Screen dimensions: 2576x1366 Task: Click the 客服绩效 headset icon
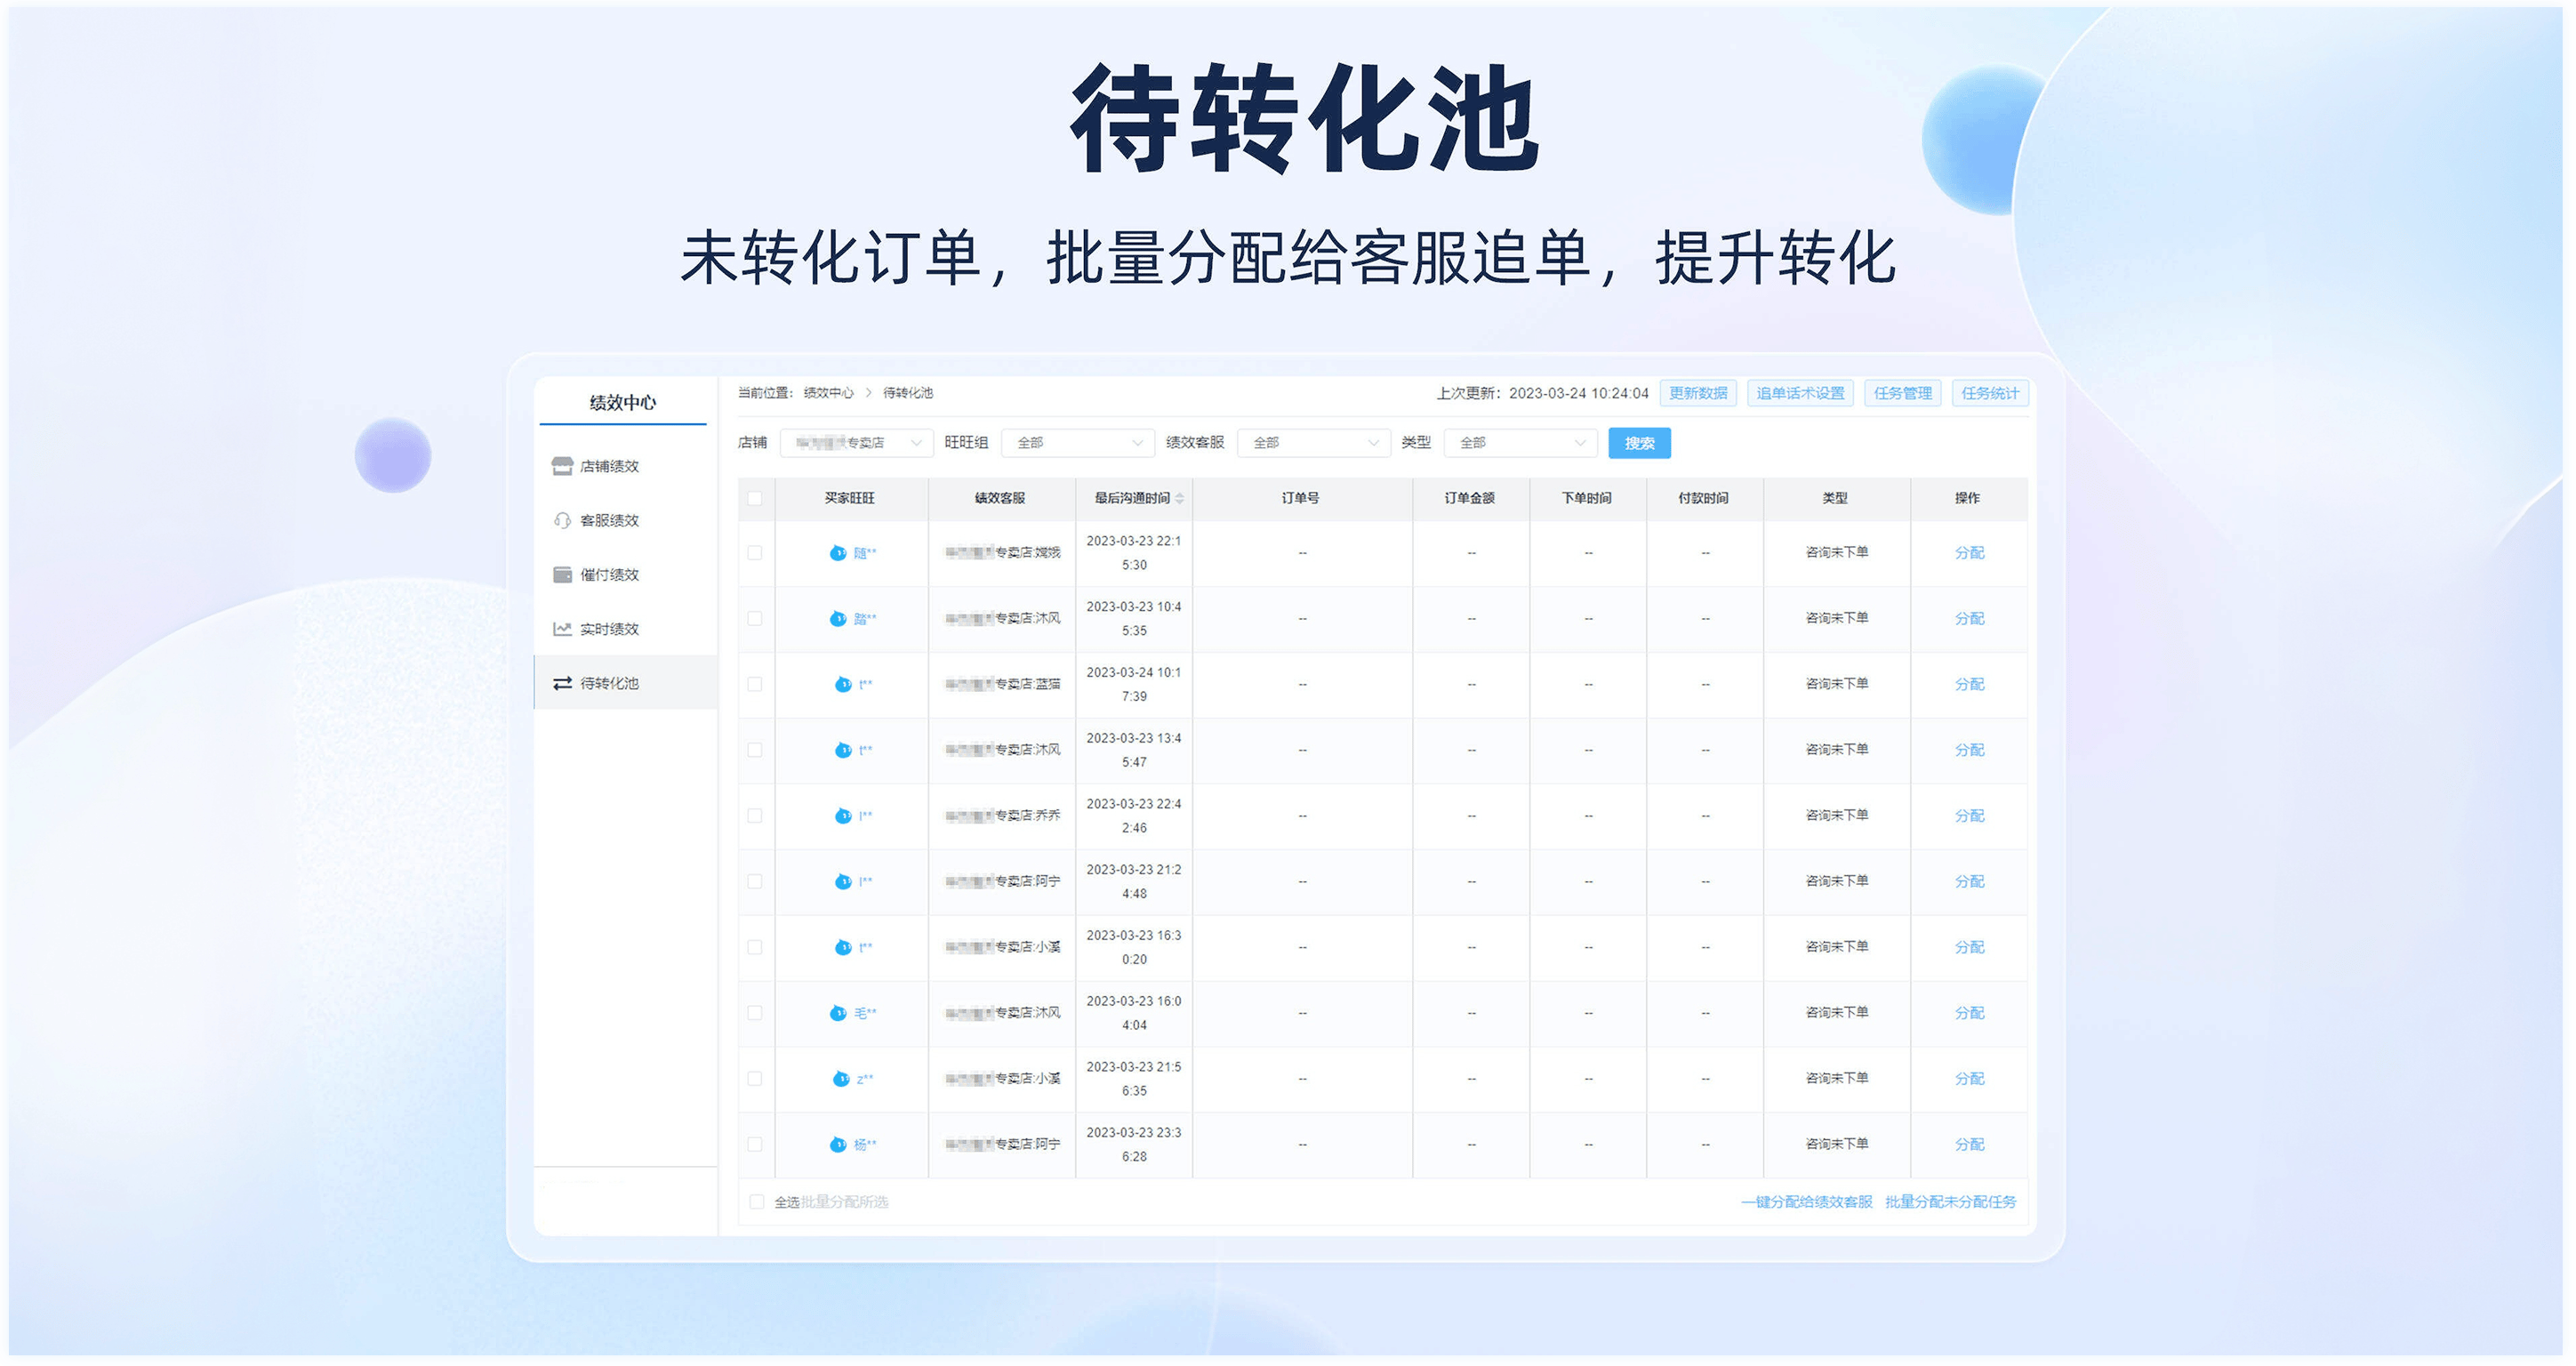point(562,520)
